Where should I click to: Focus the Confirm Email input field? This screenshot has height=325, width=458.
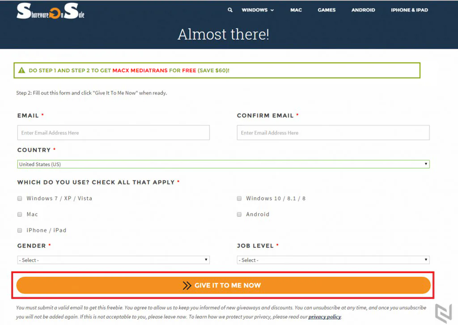pos(333,133)
